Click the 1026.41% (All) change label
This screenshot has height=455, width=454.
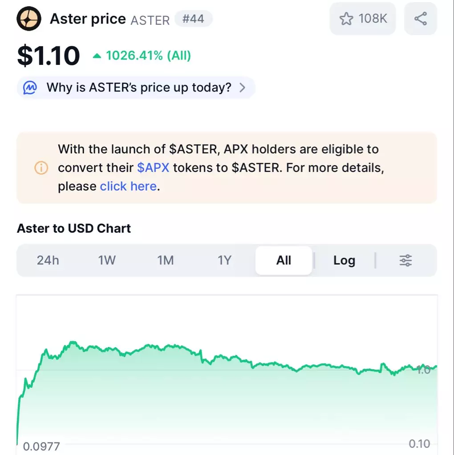[148, 56]
